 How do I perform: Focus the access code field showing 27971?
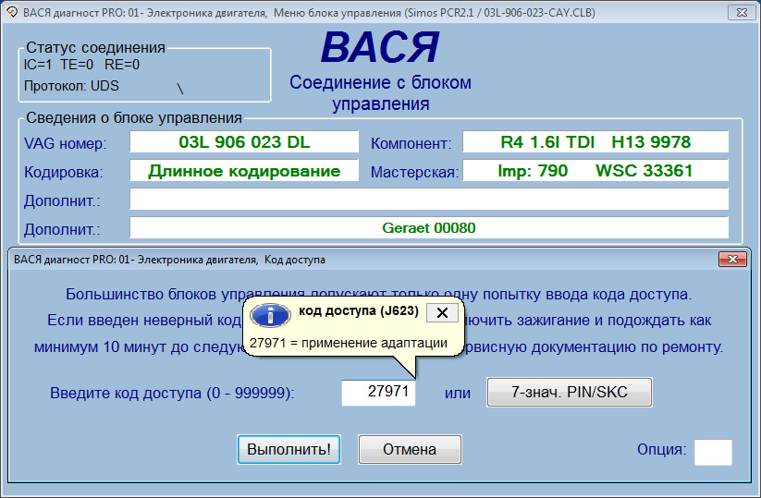(378, 393)
